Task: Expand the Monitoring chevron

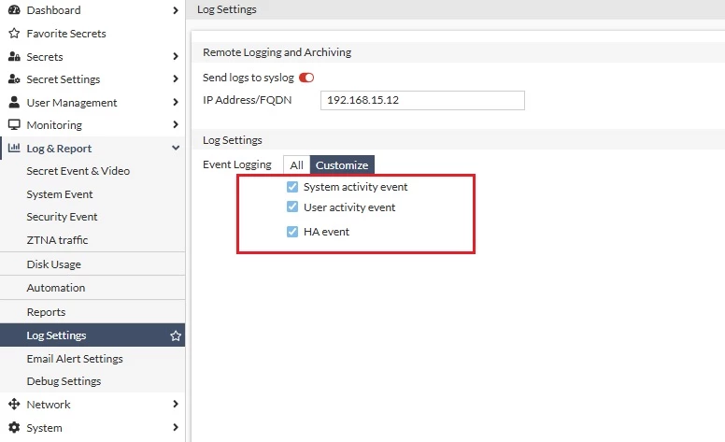Action: (176, 124)
